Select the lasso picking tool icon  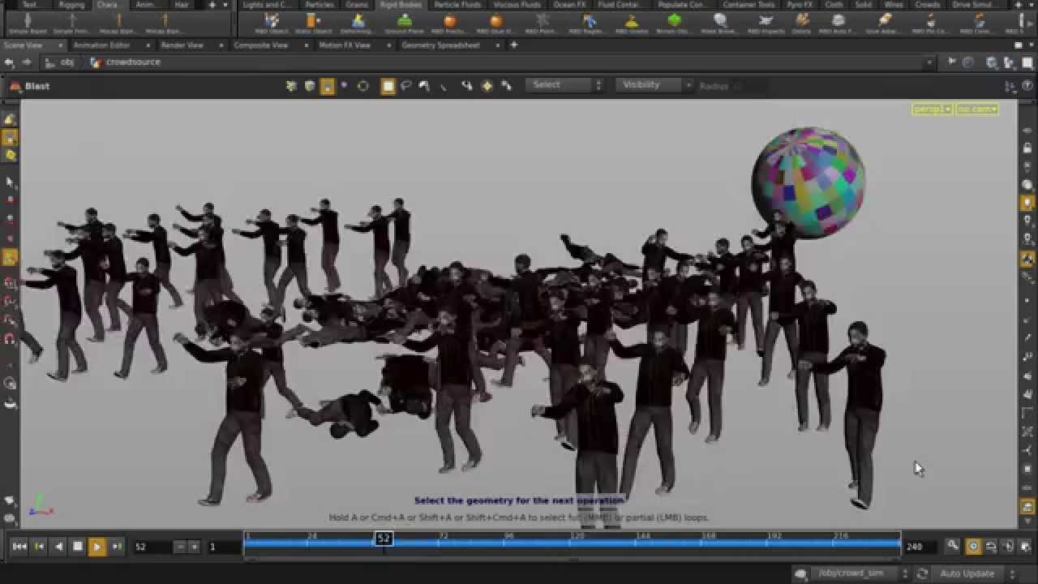[x=406, y=86]
